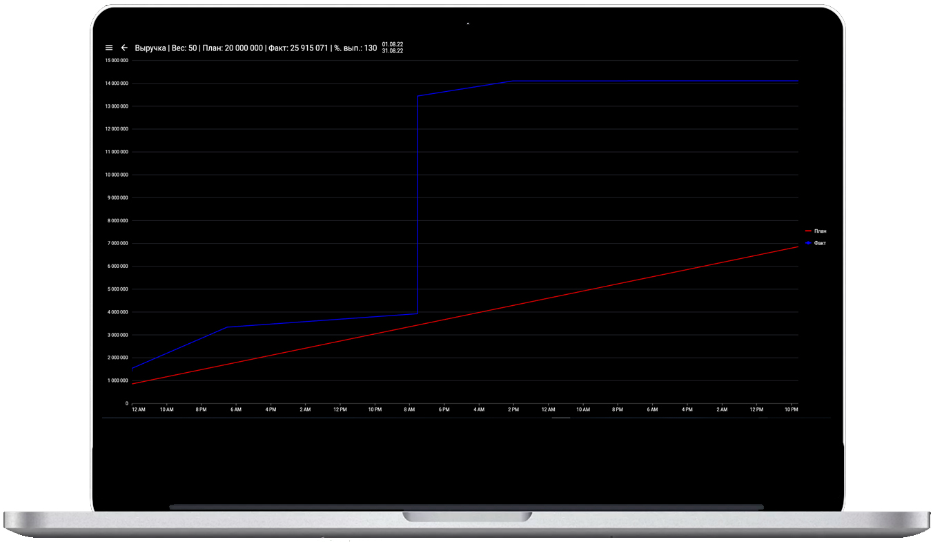This screenshot has width=933, height=542.
Task: Click the red План legend marker
Action: pos(808,231)
